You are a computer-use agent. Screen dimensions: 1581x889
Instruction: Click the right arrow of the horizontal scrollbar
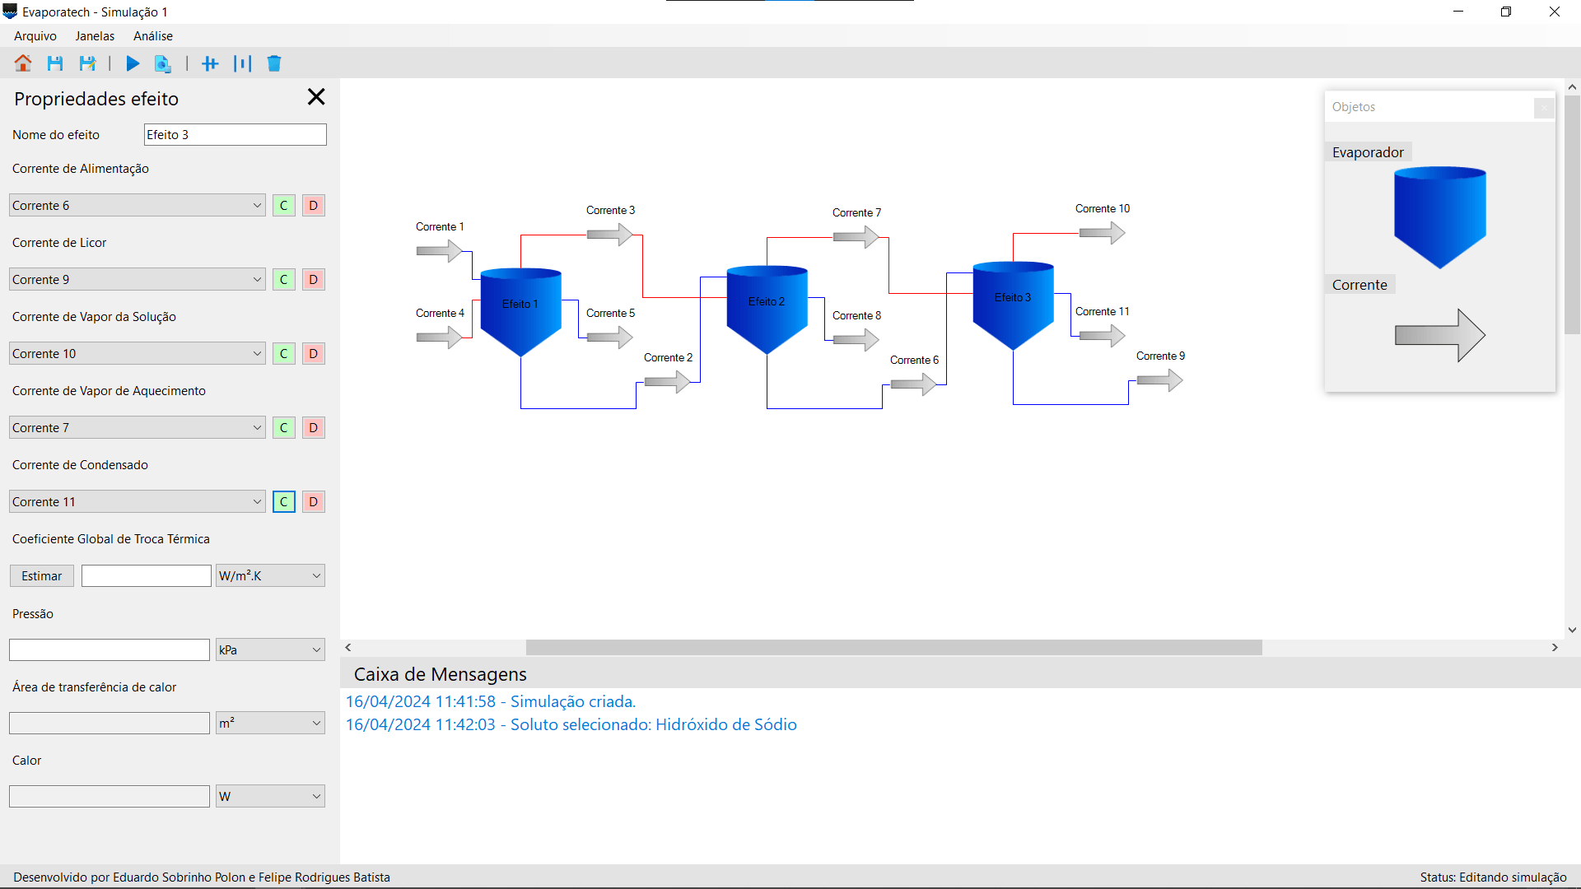point(1555,648)
